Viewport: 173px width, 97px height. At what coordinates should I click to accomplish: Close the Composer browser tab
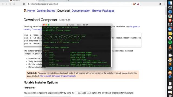[x=36, y=1]
